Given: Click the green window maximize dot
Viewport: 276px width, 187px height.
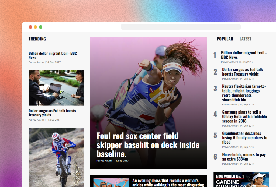Looking at the screenshot, I should (x=40, y=27).
